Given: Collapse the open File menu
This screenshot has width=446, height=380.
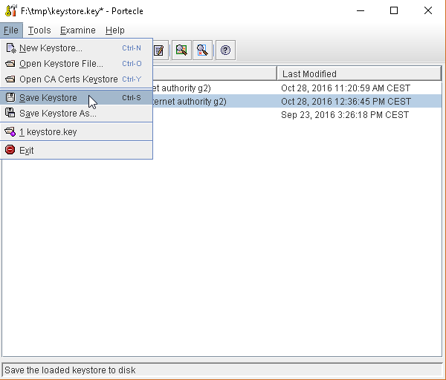Looking at the screenshot, I should [x=11, y=30].
